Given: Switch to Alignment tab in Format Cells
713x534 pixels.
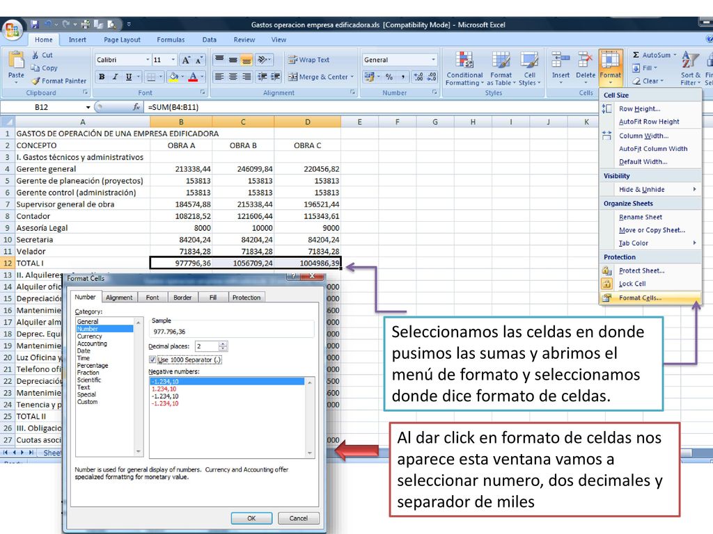Looking at the screenshot, I should pos(118,298).
